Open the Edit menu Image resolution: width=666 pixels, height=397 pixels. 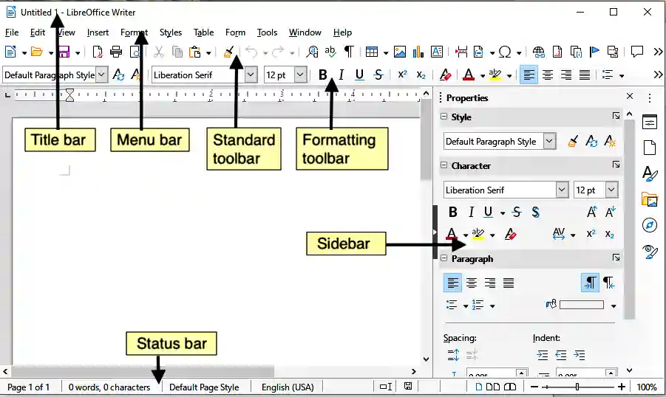coord(38,32)
